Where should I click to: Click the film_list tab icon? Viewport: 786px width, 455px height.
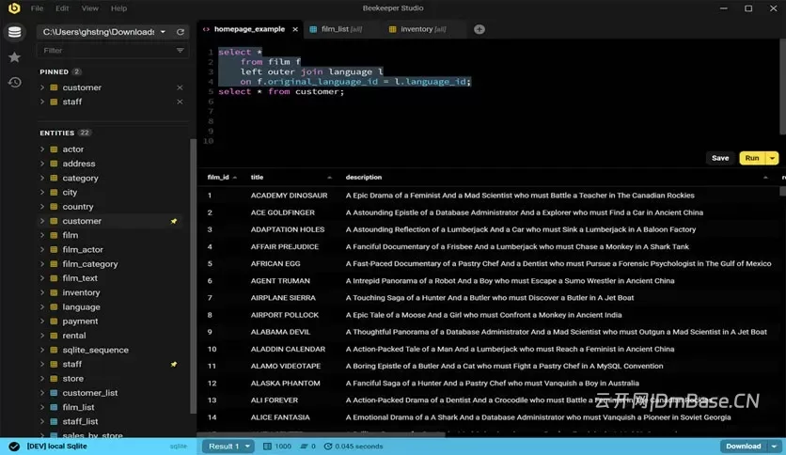[x=313, y=29]
